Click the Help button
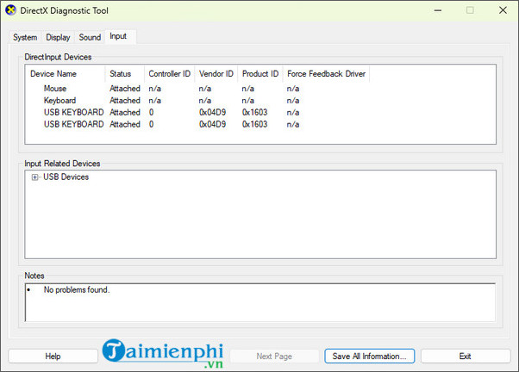Image resolution: width=519 pixels, height=372 pixels. (53, 356)
